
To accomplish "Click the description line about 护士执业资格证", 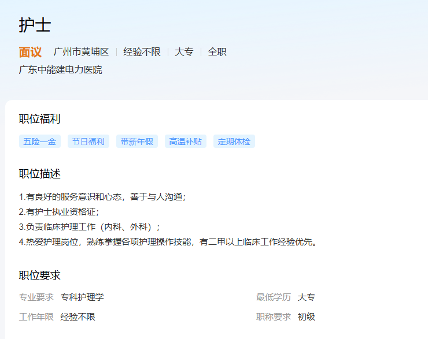I will pos(59,212).
